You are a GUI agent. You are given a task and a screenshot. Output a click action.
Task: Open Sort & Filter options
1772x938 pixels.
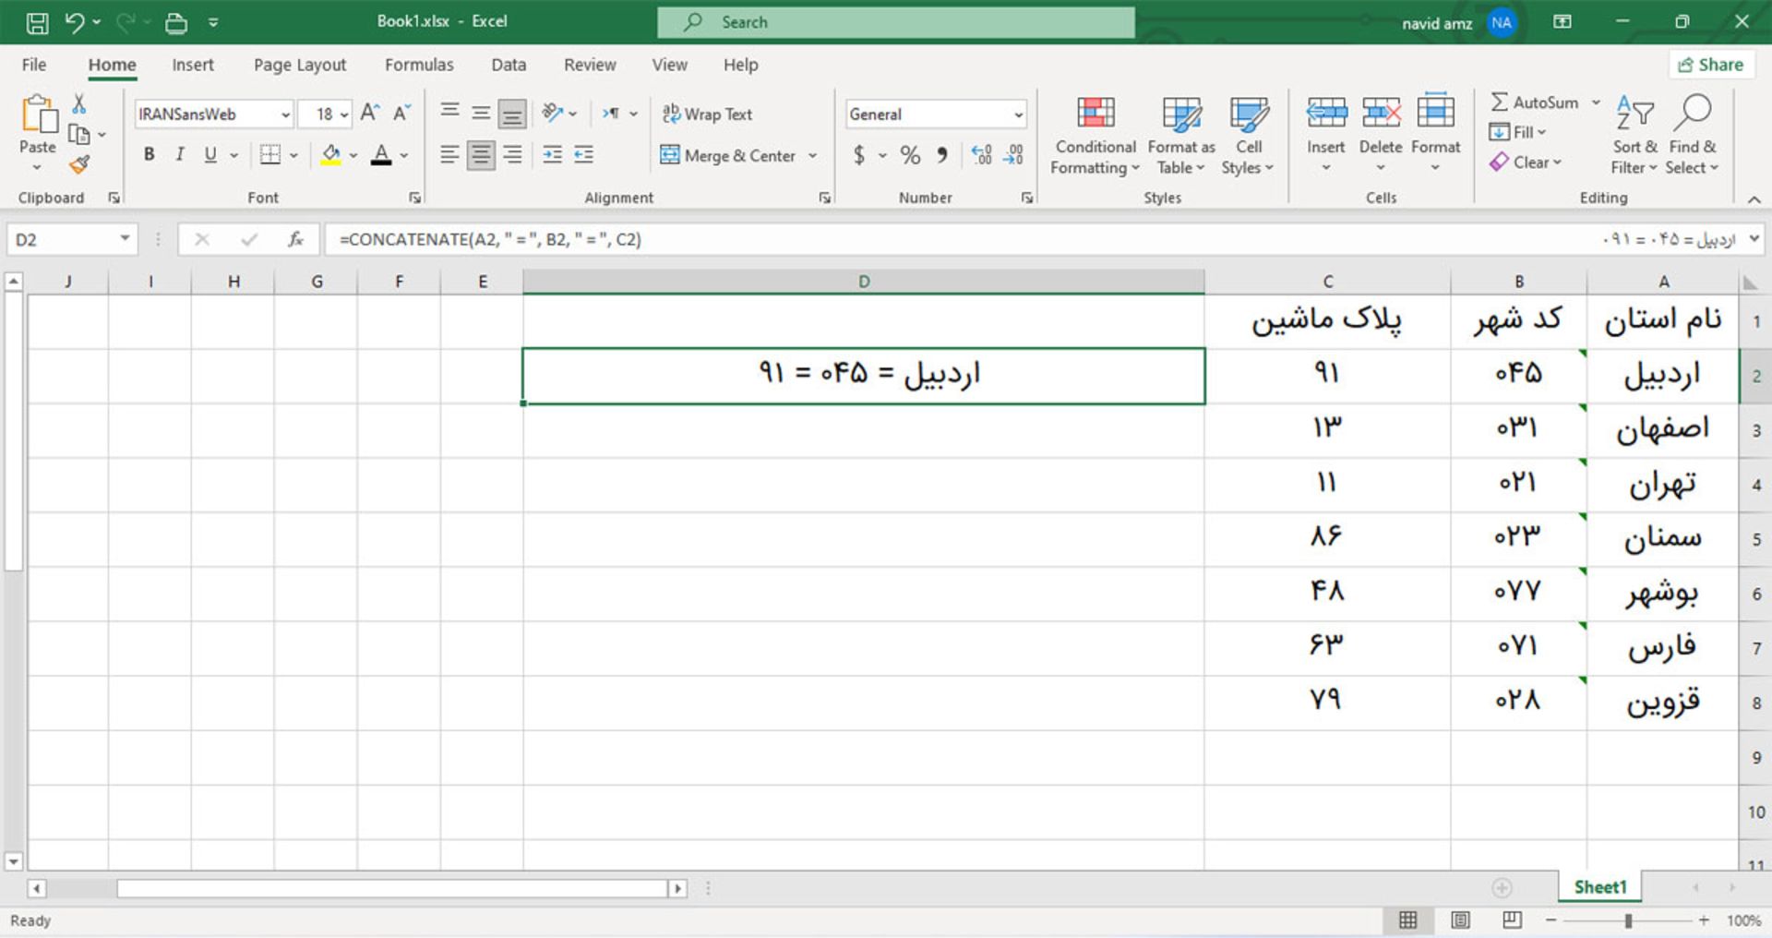coord(1632,134)
